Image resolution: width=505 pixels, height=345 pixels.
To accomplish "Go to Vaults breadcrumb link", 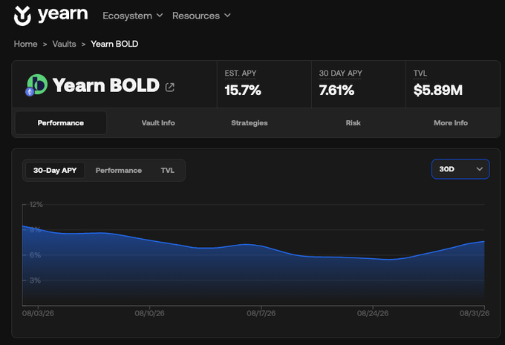I will coord(64,44).
